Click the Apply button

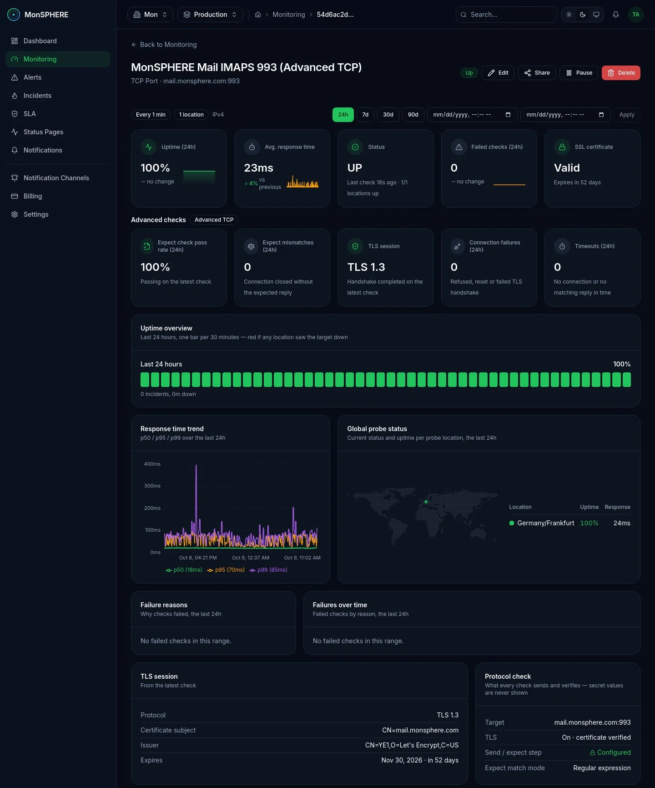pyautogui.click(x=627, y=115)
